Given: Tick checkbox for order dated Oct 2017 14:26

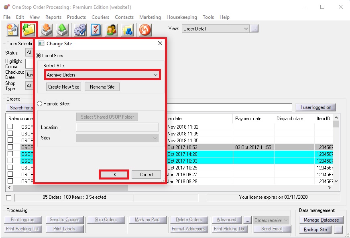Looking at the screenshot, I should pos(10,154).
